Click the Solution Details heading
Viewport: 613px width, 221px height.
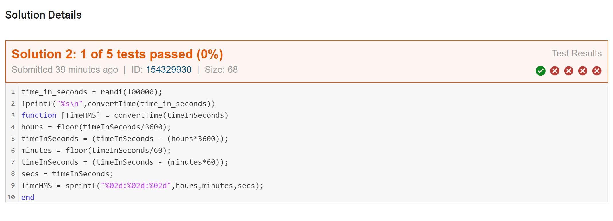[x=44, y=15]
